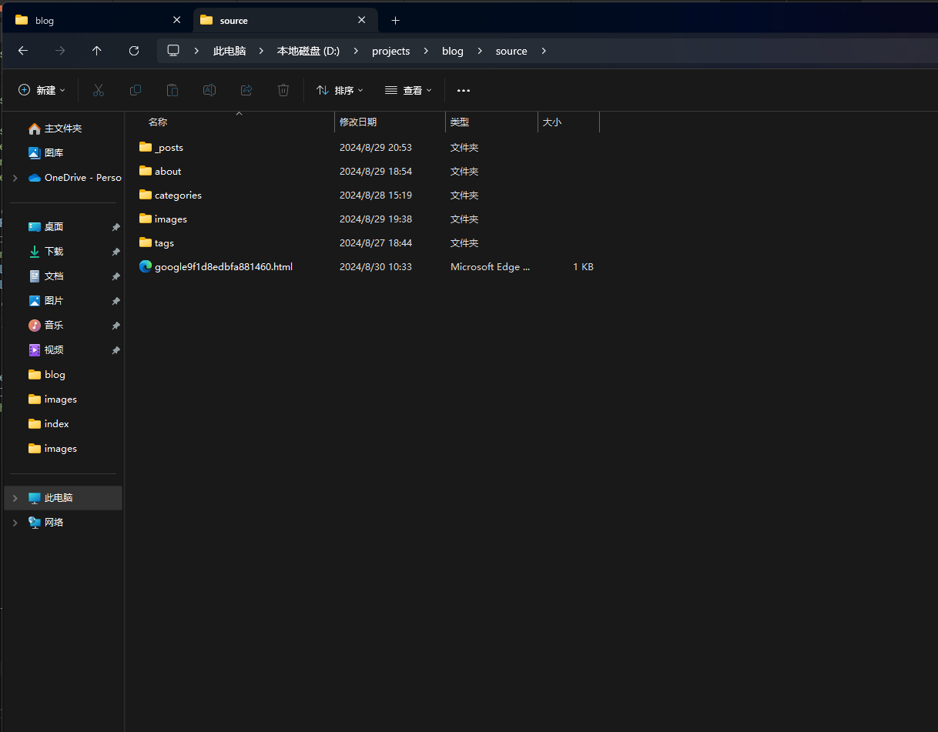The image size is (938, 732).
Task: Go up one directory level
Action: pyautogui.click(x=96, y=51)
